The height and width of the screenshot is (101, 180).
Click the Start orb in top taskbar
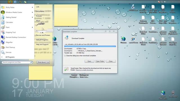point(10,2)
